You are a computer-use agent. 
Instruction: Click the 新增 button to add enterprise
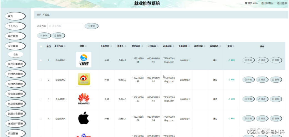(x=44, y=35)
